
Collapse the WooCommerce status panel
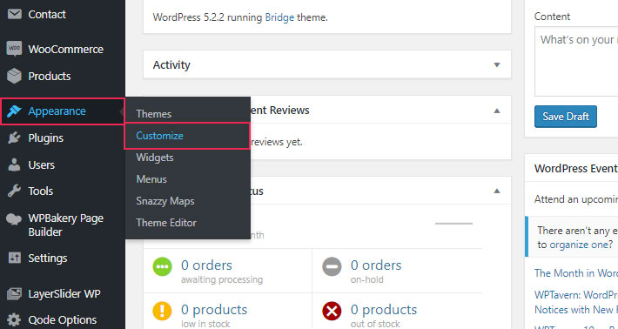[497, 191]
